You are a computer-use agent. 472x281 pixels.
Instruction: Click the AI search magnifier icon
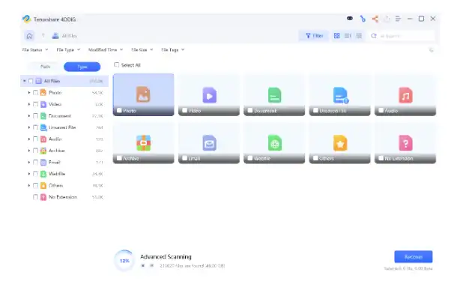pyautogui.click(x=374, y=36)
